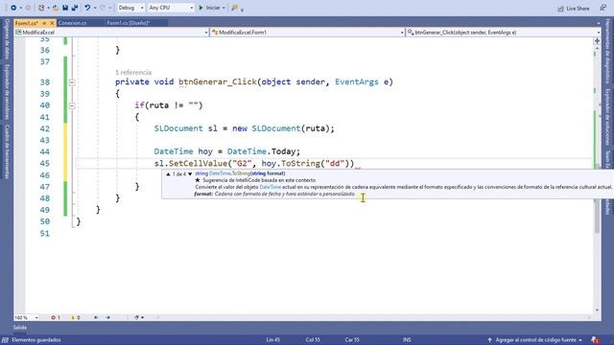Collapse the if(ruta != "") block outline
The width and height of the screenshot is (614, 345).
(72, 105)
